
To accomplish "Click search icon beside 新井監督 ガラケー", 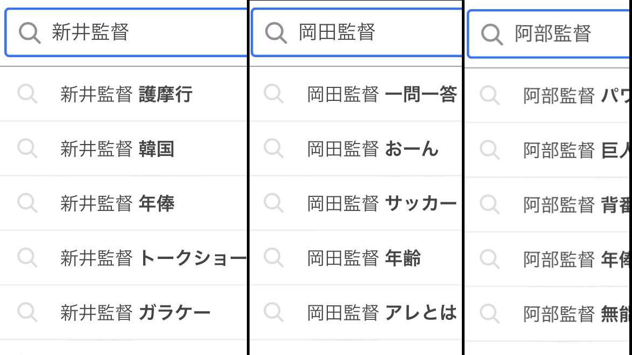I will pyautogui.click(x=27, y=312).
